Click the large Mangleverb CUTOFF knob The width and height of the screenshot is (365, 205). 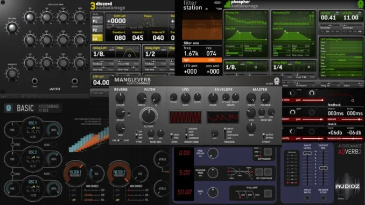(x=149, y=116)
